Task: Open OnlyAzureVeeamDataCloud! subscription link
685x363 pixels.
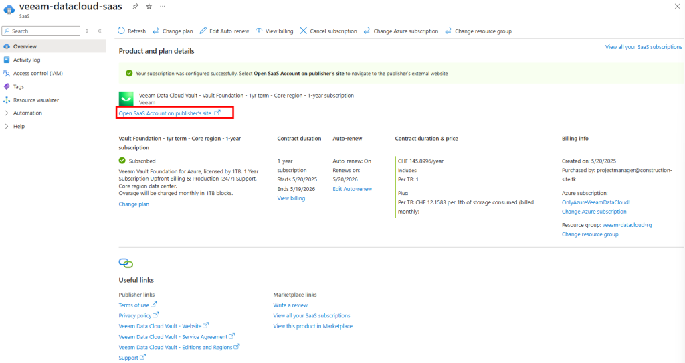Action: point(595,202)
